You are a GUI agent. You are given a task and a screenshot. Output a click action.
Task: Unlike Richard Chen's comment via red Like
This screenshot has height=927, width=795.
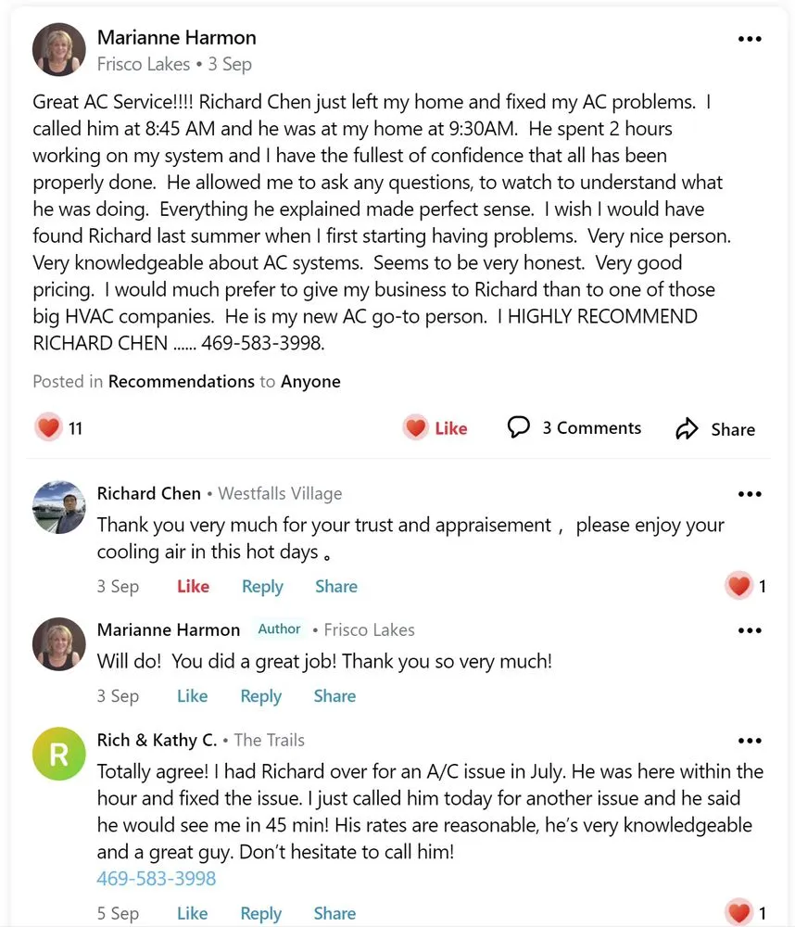(193, 586)
